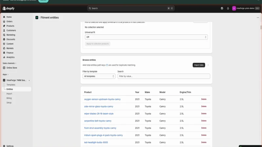262x147 pixels.
Task: Expand the Sales channels section
Action: point(9,63)
